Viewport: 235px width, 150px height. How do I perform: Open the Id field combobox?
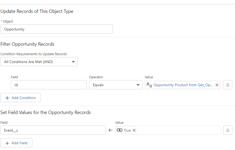click(49, 85)
